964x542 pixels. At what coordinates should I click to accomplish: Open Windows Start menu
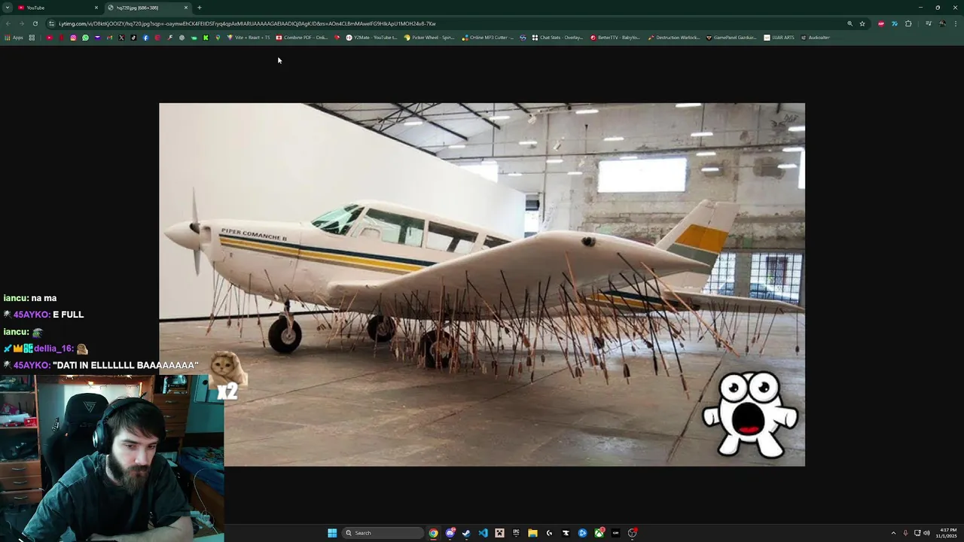click(332, 533)
